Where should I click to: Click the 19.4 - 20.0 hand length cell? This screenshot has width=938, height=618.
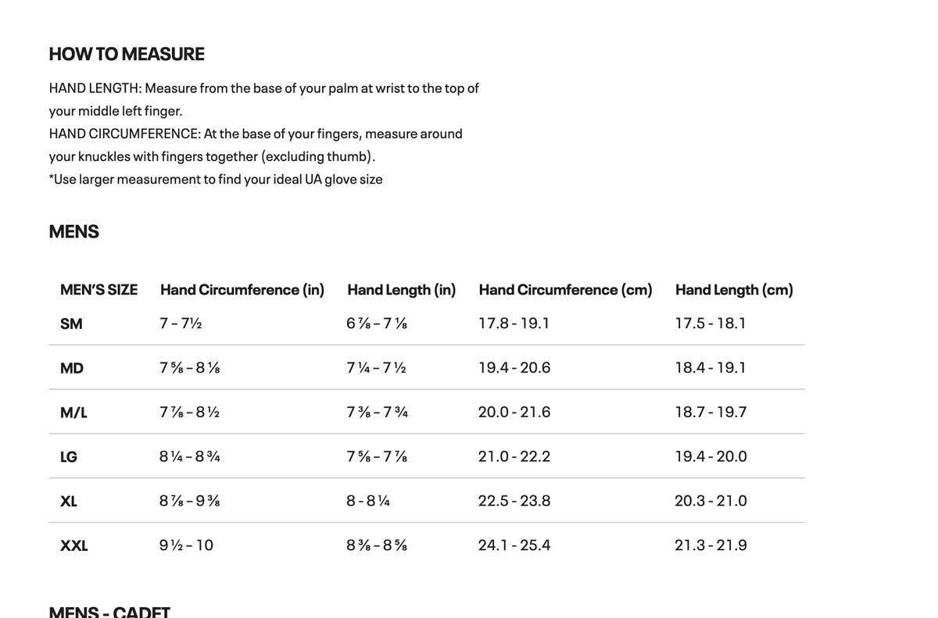pyautogui.click(x=711, y=457)
